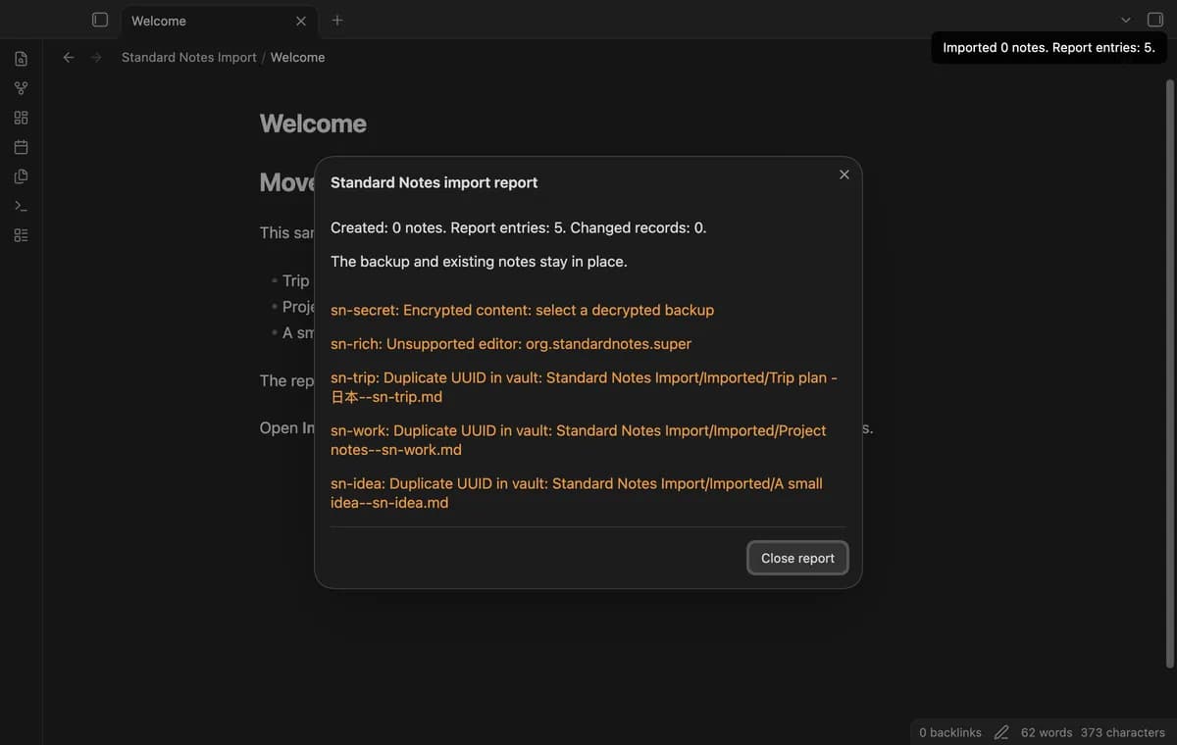Click the 373 characters status entry
The width and height of the screenshot is (1177, 745).
coord(1123,732)
